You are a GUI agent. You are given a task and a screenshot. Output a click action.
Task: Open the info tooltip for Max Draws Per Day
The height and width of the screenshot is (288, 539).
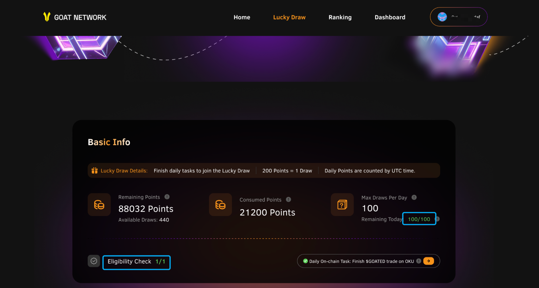tap(414, 197)
